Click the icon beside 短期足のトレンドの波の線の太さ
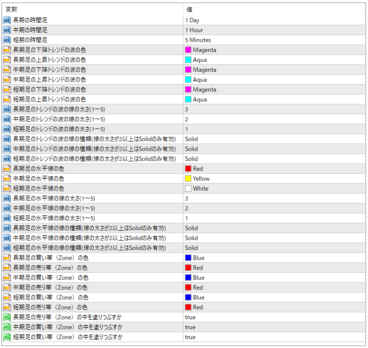The image size is (368, 348). pyautogui.click(x=7, y=129)
